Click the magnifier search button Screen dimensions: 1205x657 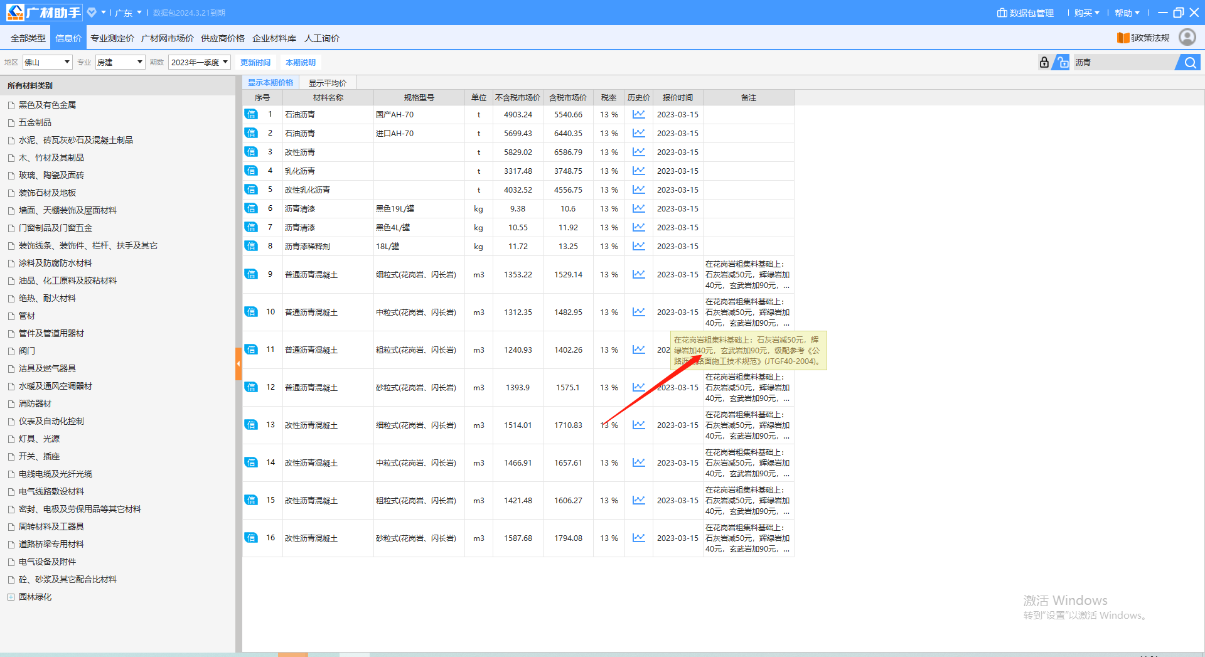[1189, 62]
